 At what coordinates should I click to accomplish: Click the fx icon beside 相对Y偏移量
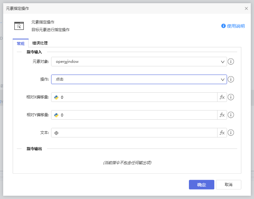(x=222, y=115)
